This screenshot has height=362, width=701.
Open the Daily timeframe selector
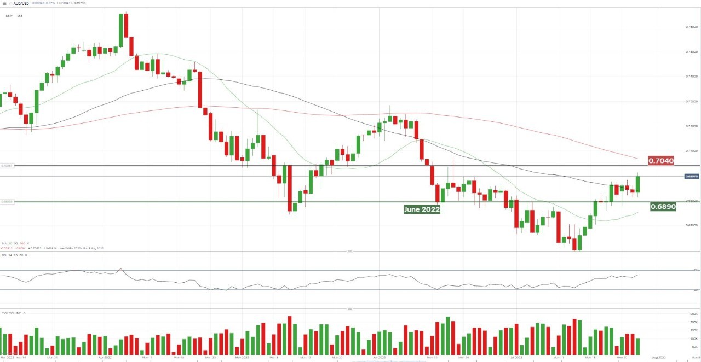pos(9,16)
